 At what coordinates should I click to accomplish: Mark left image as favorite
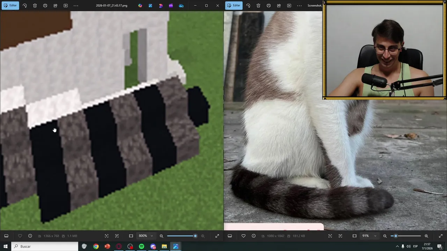(20, 236)
